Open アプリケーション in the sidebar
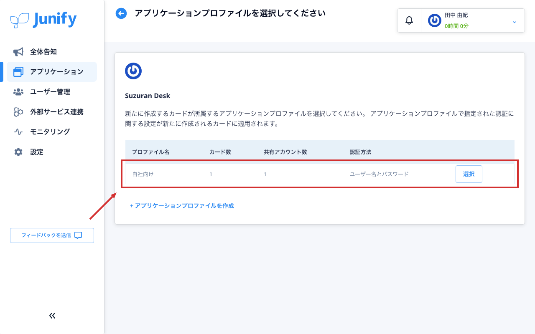 (52, 72)
